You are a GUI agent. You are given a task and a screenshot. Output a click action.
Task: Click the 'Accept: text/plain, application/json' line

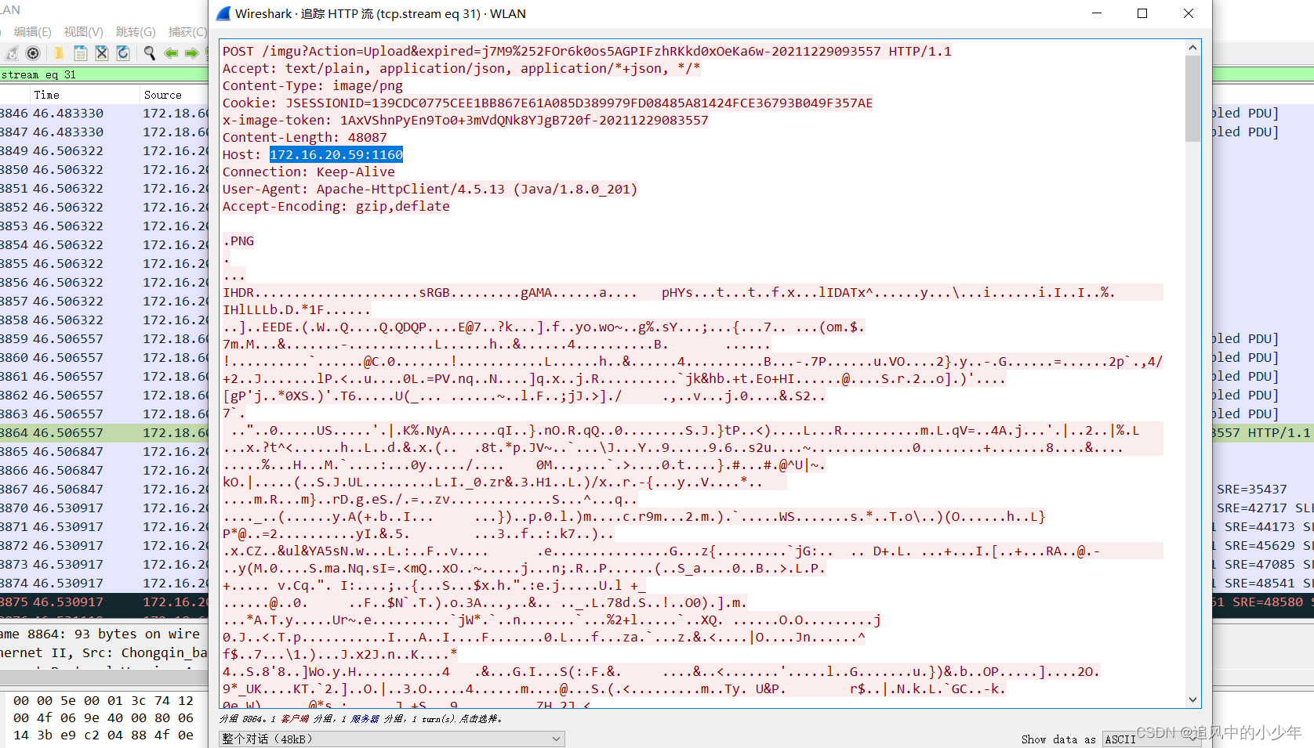click(x=461, y=68)
